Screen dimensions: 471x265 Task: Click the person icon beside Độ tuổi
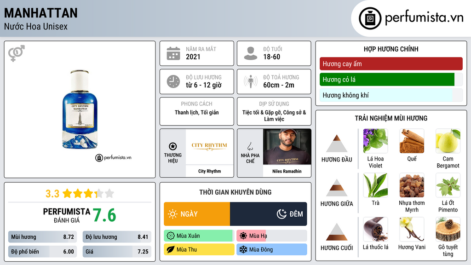pos(251,53)
